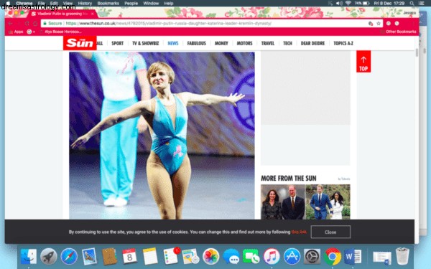Open the View menu
Screen dimensions: 431x269
point(68,4)
